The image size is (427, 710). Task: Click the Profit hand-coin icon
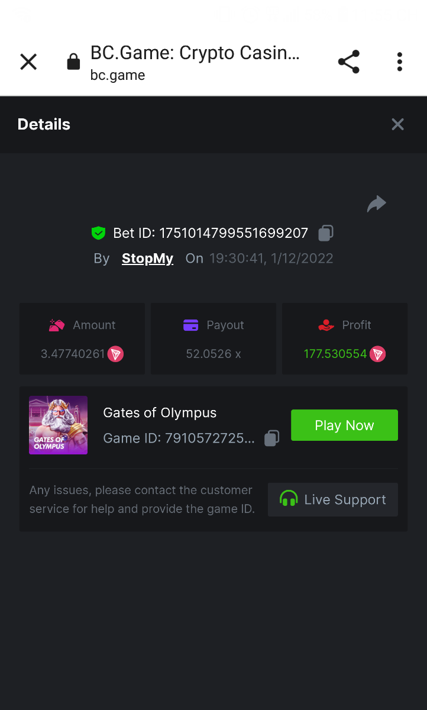[x=326, y=325]
